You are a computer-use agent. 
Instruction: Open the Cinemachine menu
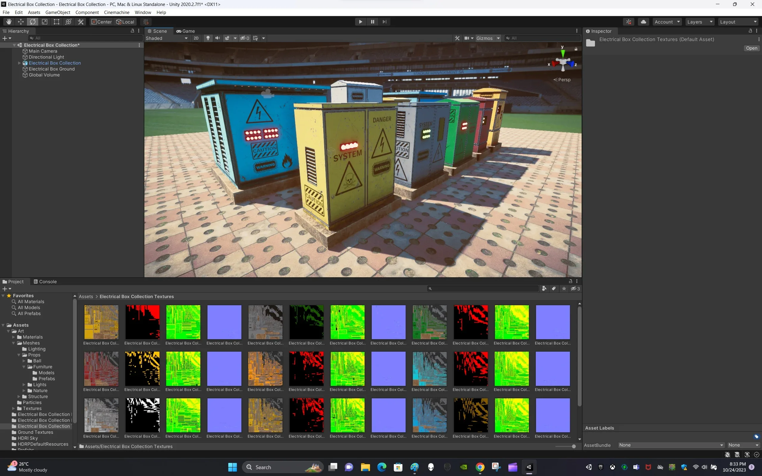tap(116, 12)
